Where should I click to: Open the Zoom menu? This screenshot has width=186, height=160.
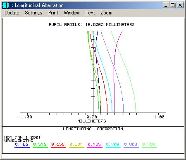click(x=106, y=13)
